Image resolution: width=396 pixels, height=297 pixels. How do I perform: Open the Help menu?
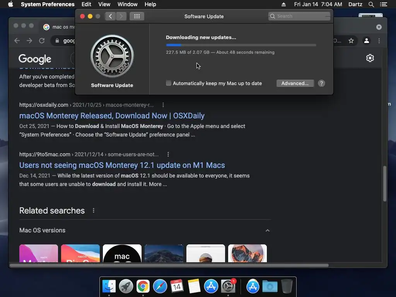150,4
